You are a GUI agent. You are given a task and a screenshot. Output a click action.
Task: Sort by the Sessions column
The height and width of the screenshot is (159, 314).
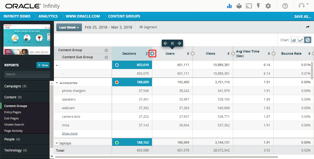tap(147, 53)
